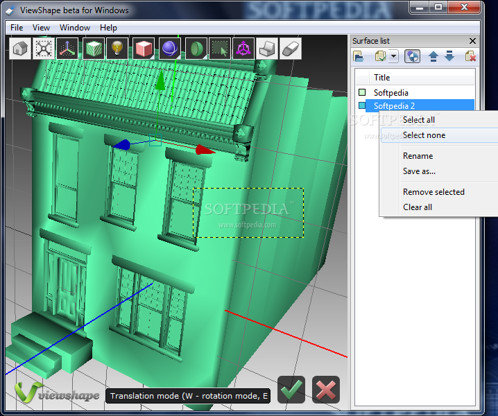Click the magenta transform gizmo icon
Viewport: 498px width, 416px height.
click(x=243, y=49)
